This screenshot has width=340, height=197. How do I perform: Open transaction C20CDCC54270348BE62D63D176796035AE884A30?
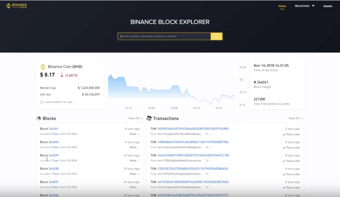coord(193,169)
